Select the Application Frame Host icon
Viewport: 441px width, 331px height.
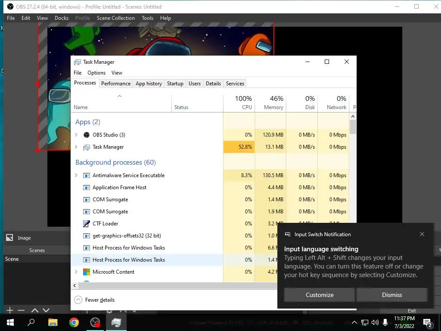(x=87, y=187)
